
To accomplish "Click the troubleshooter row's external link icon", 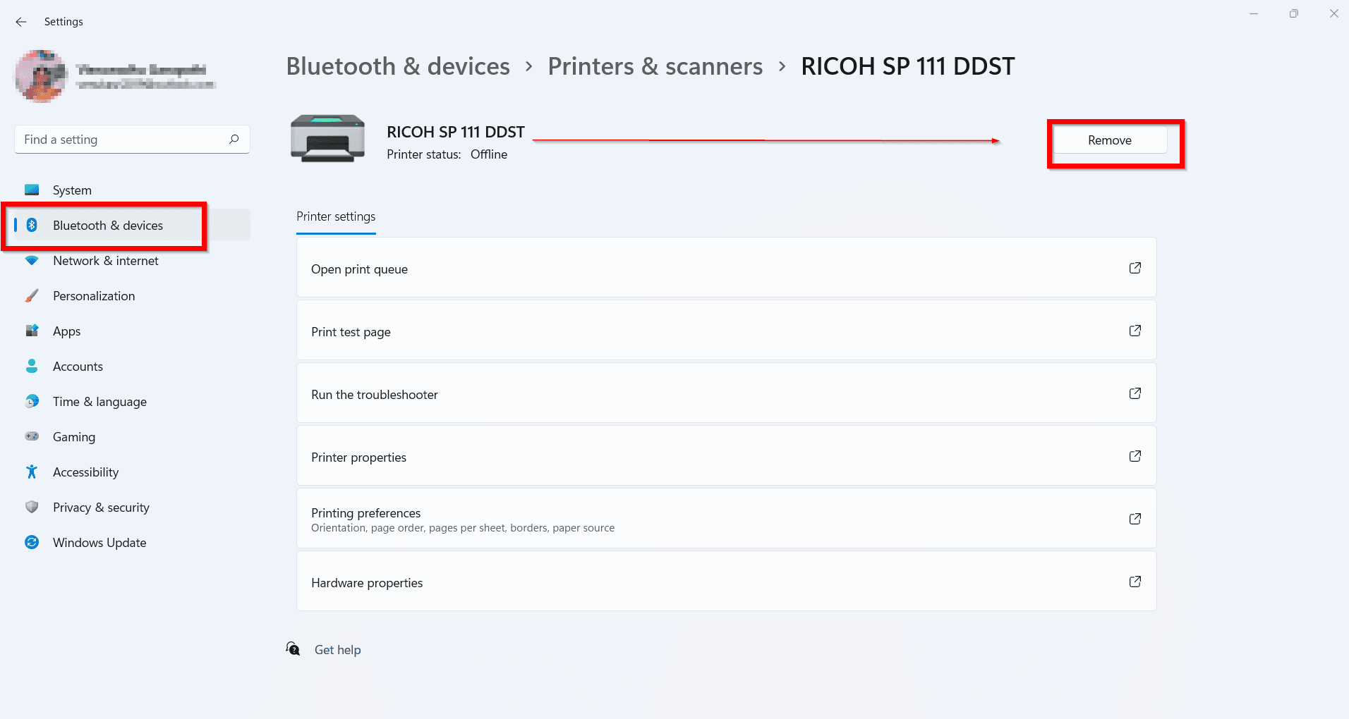I will [x=1135, y=393].
